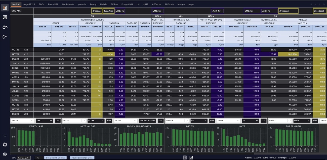327x160 pixels.
Task: Open the WTI FT instrument dropdown
Action: coord(23,121)
